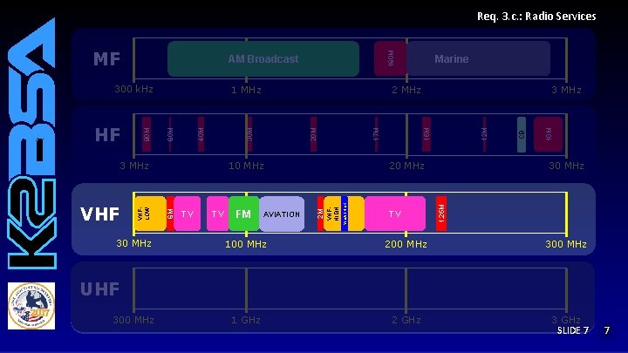
Task: Select the 40M band in the HF row
Action: [201, 134]
